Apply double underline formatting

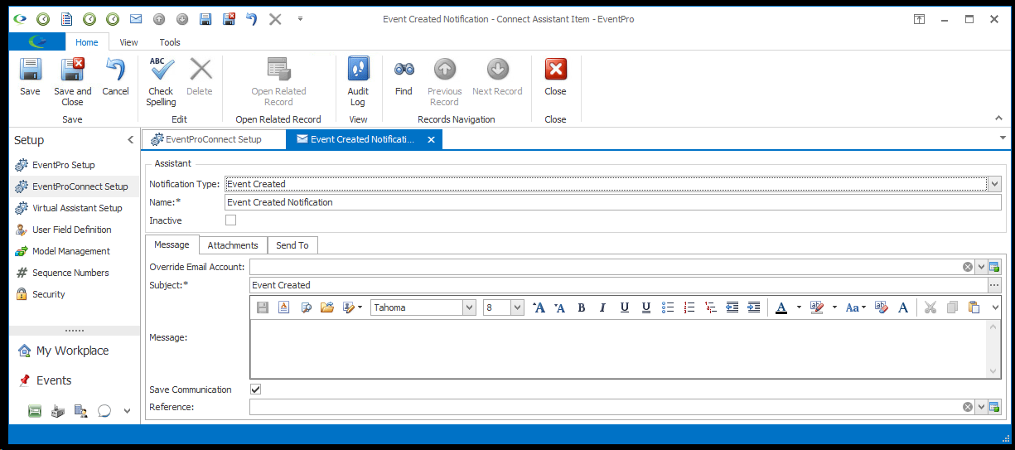point(646,307)
